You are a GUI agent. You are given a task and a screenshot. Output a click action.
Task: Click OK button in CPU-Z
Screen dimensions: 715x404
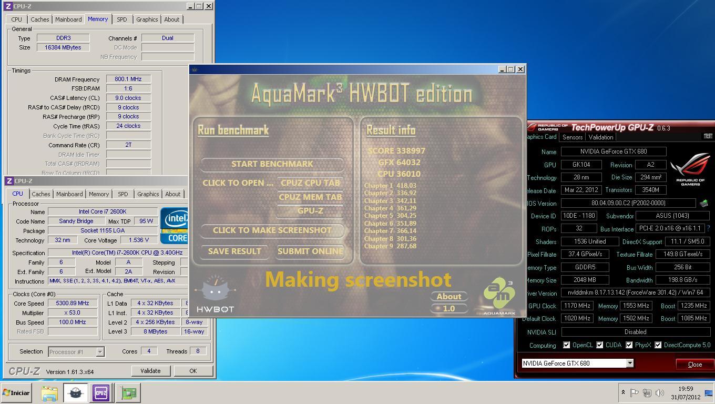coord(193,371)
